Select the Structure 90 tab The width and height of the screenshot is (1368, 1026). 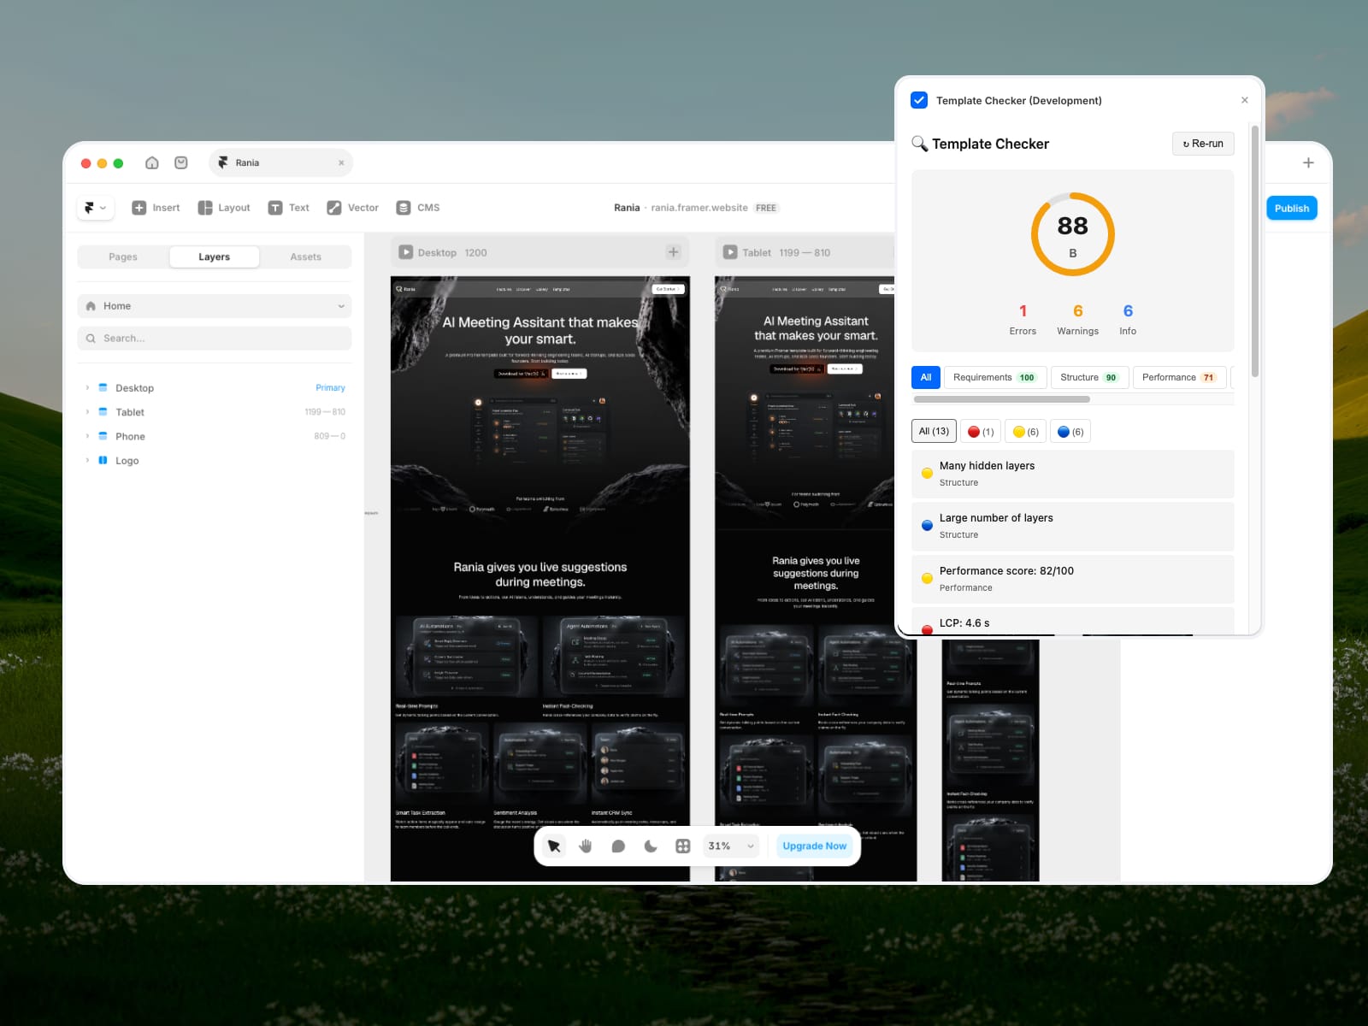[x=1089, y=377]
